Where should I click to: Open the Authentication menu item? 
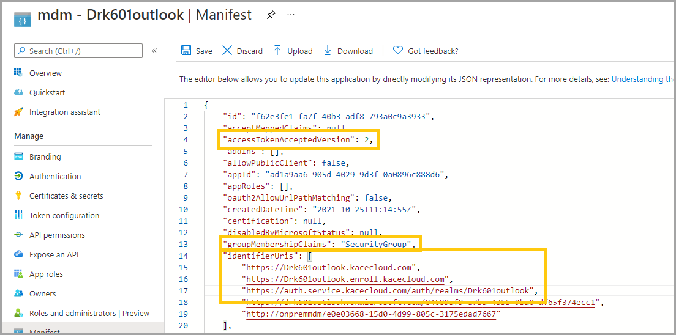[x=55, y=177]
